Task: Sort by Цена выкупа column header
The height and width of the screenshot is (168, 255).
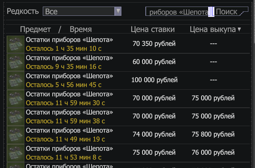Action: click(x=213, y=29)
